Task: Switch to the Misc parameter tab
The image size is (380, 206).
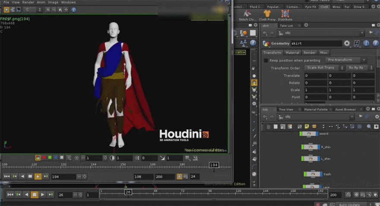Action: [x=323, y=53]
